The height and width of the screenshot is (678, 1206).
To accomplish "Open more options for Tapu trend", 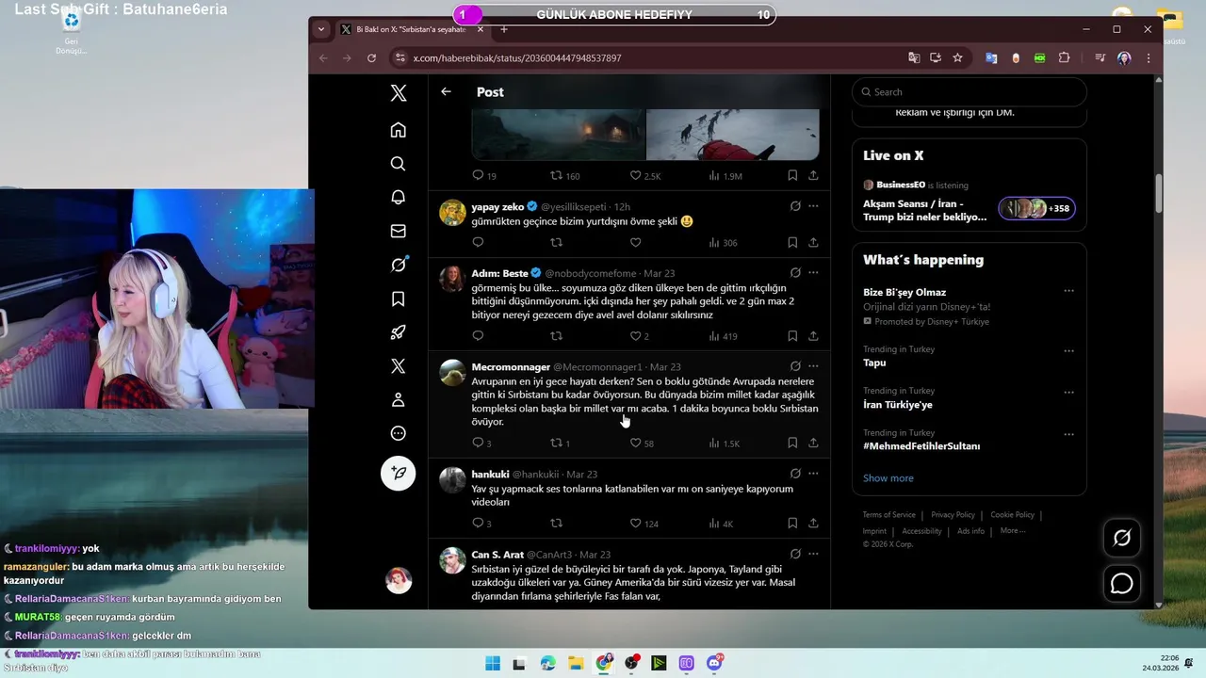I will (1068, 350).
